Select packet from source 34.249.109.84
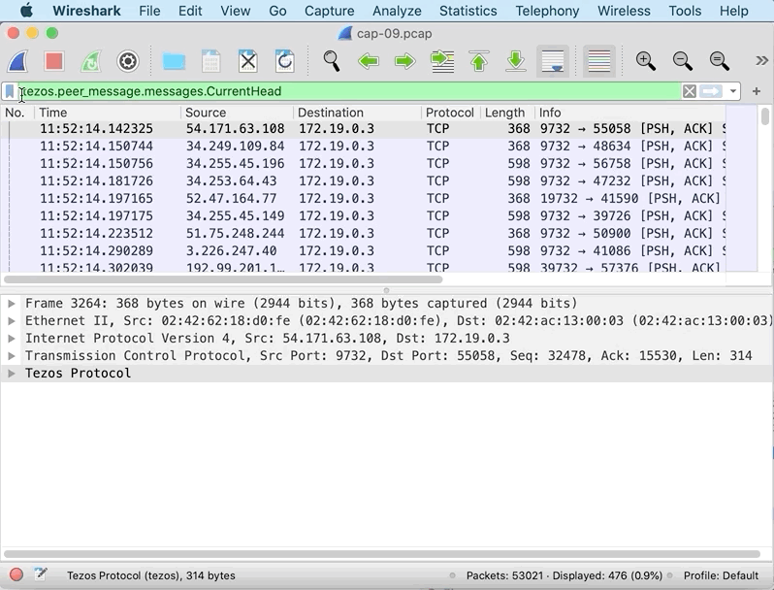This screenshot has height=590, width=774. point(364,147)
